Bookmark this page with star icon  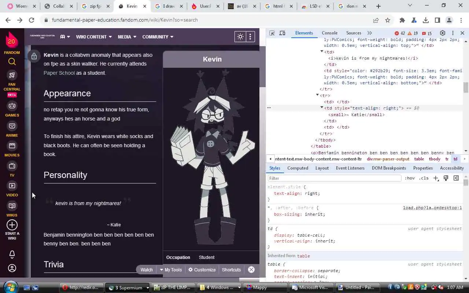pos(388,20)
